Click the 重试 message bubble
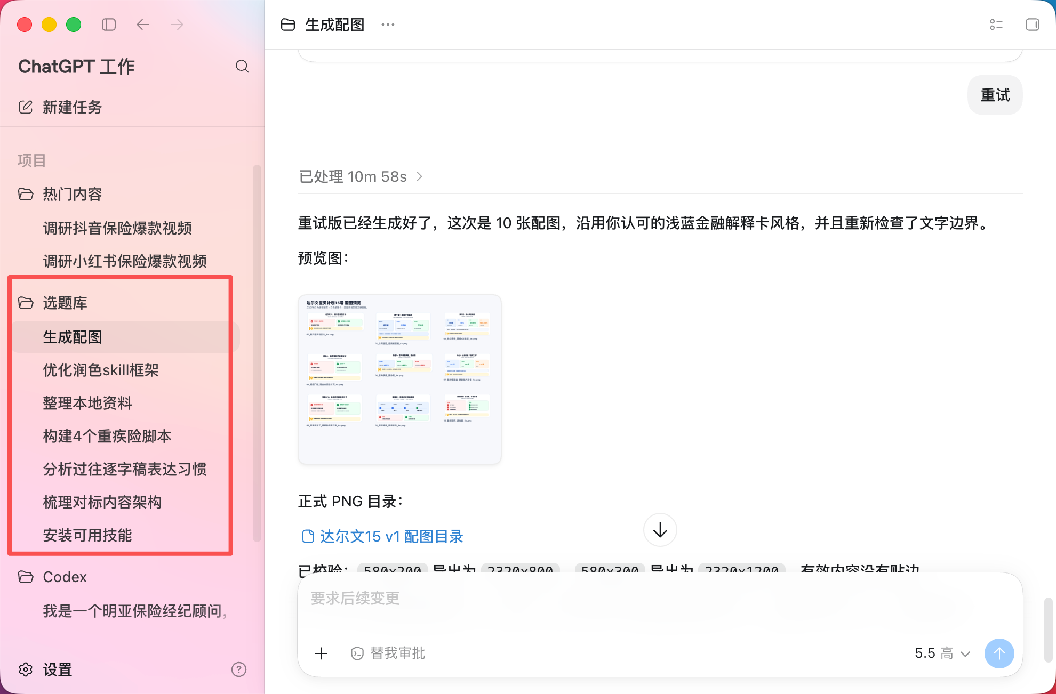 point(995,95)
